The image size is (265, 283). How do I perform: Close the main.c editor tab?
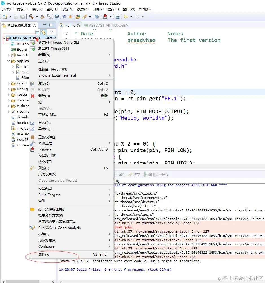coord(79,25)
